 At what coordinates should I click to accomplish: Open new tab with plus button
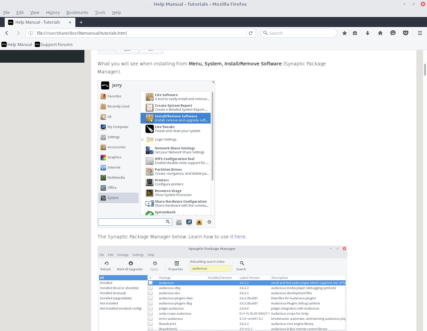(x=81, y=22)
